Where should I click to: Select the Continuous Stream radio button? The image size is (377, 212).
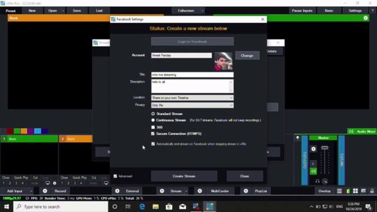tap(153, 120)
